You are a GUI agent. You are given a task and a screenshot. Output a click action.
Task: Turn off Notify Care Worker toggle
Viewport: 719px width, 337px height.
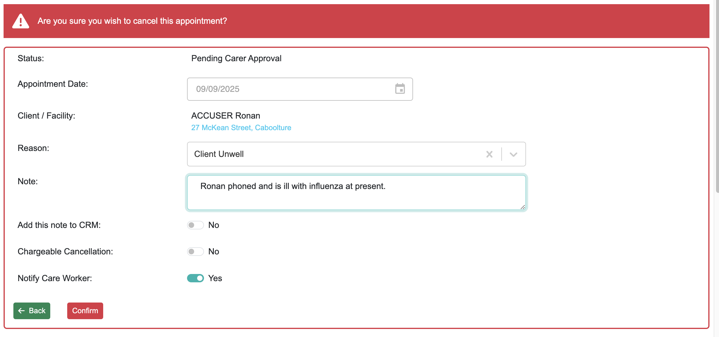[x=195, y=278]
